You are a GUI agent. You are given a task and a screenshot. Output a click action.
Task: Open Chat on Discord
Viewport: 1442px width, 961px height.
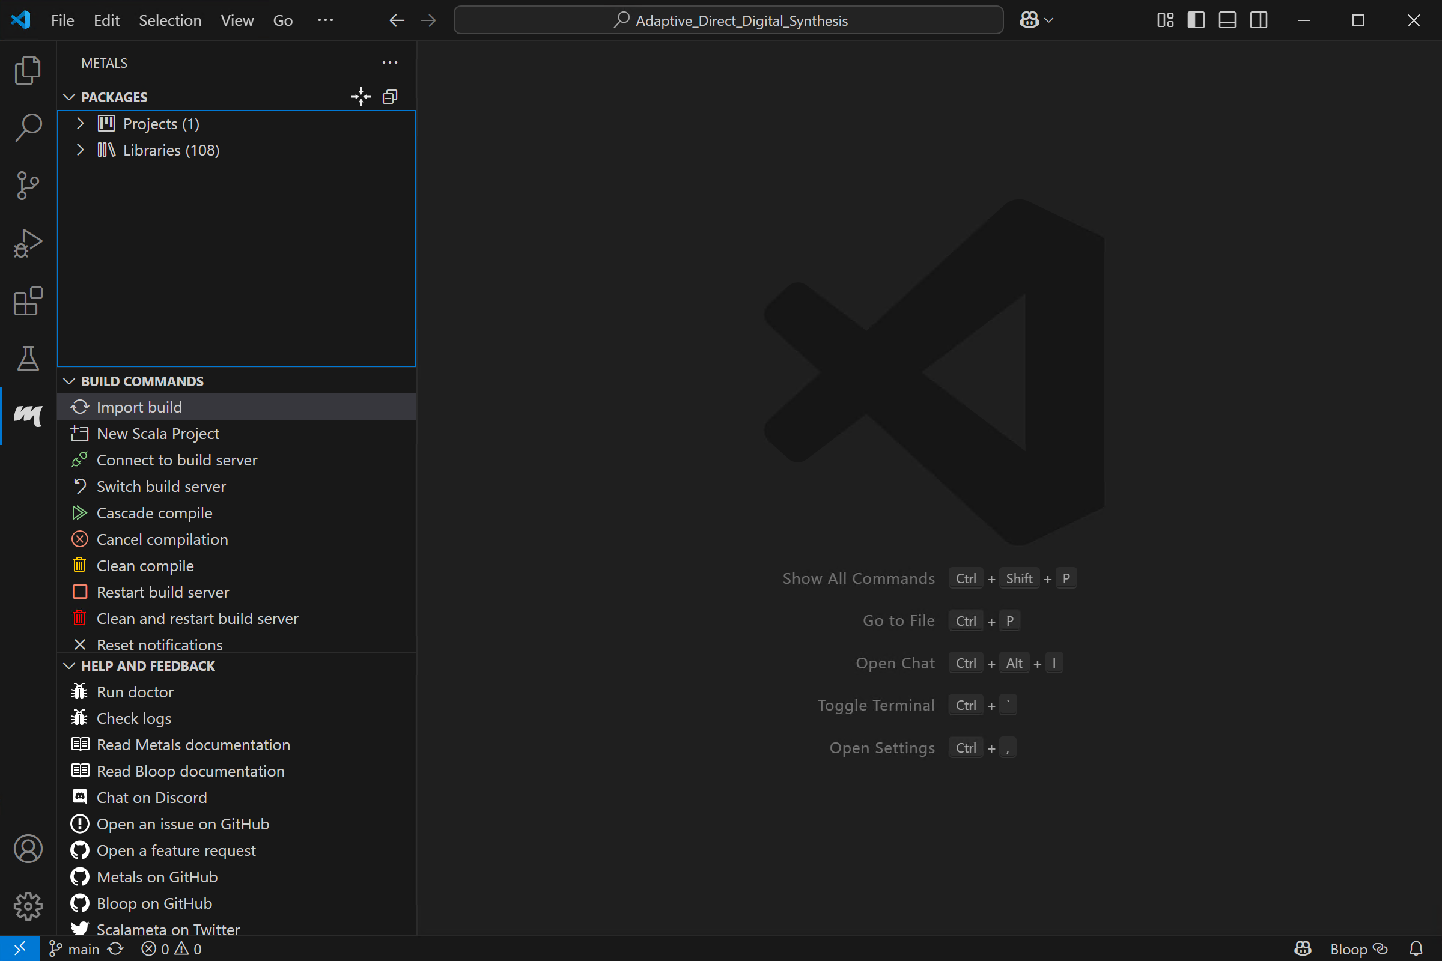click(237, 797)
